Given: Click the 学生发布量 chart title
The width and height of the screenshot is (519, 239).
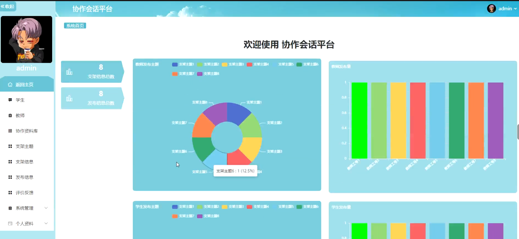Looking at the screenshot, I should click(x=341, y=207).
